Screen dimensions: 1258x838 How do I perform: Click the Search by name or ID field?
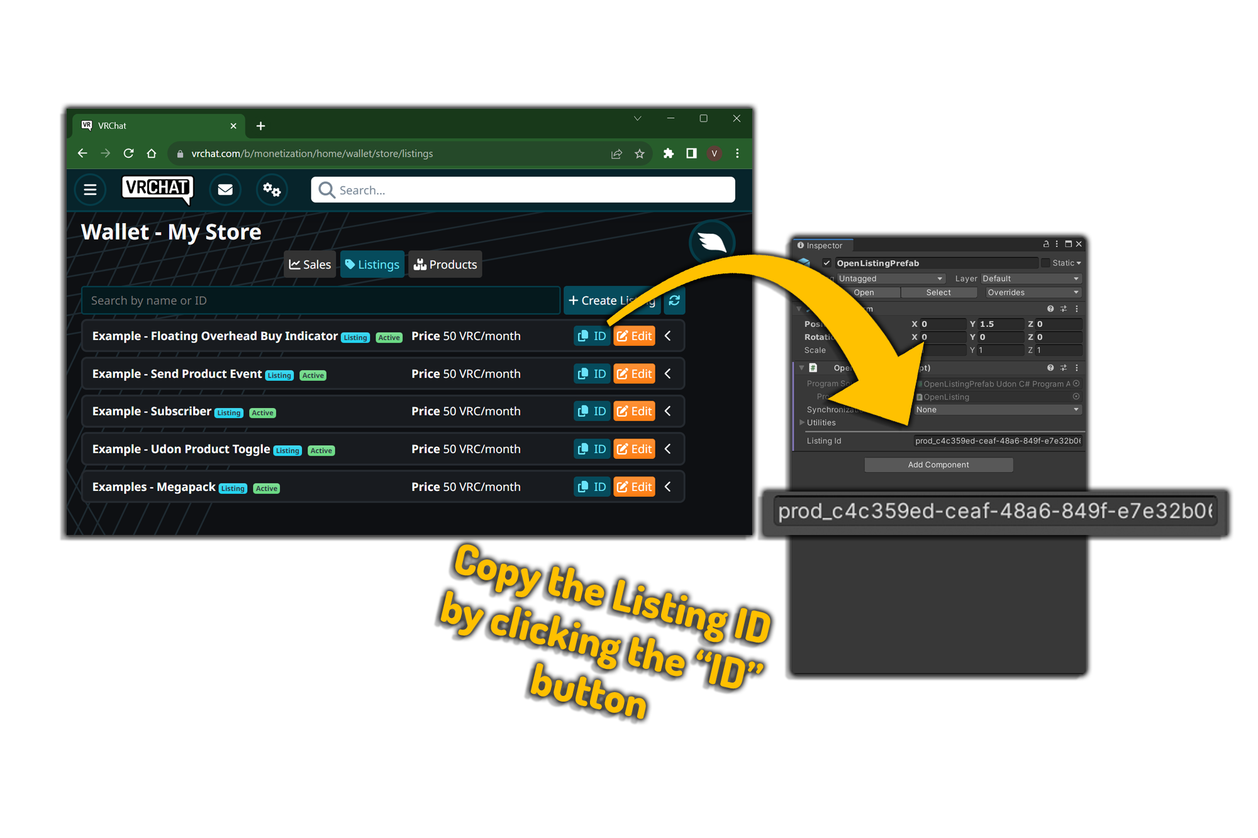tap(321, 300)
